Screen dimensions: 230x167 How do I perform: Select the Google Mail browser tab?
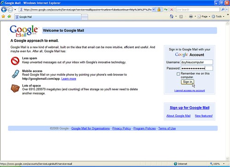[48, 17]
